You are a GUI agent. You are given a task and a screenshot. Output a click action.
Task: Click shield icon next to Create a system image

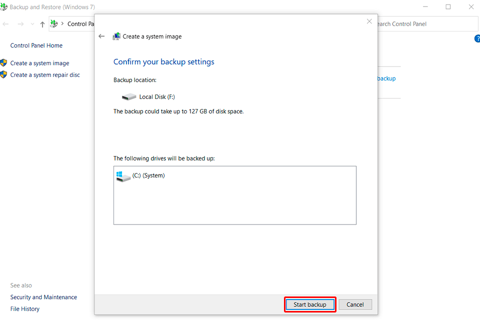tap(3, 63)
